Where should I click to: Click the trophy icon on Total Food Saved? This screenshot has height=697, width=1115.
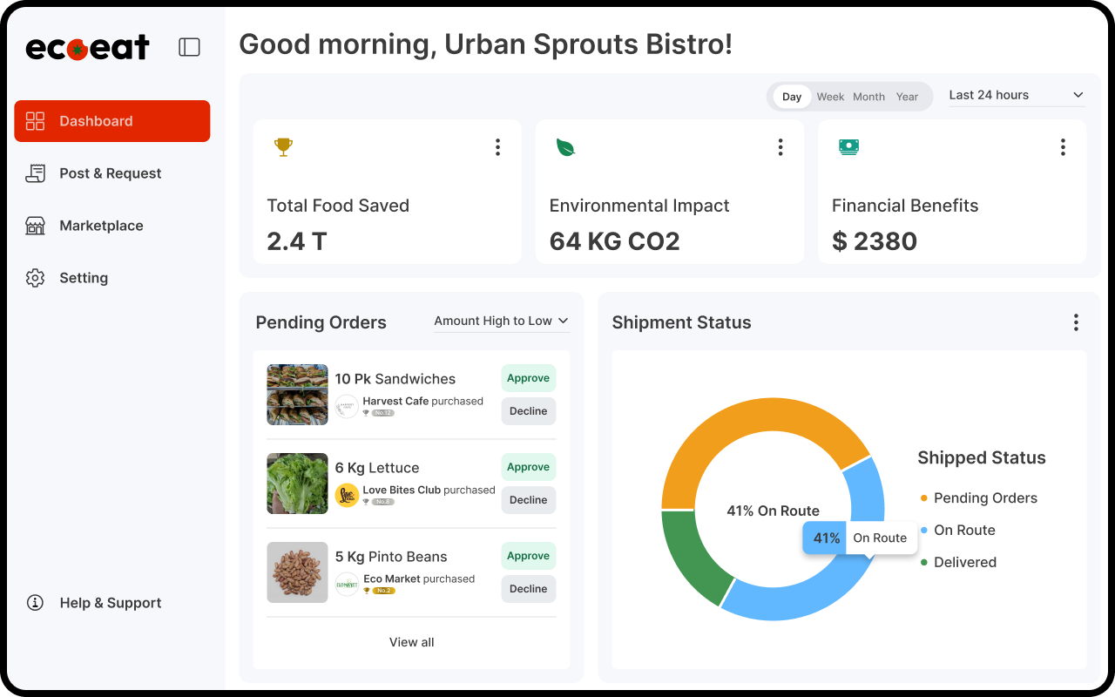click(283, 147)
